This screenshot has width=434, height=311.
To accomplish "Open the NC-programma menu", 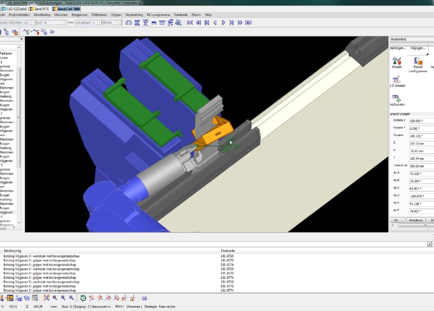I will pos(158,15).
